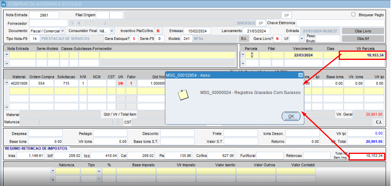Open the Obs Livro button
Image resolution: width=392 pixels, height=186 pixels.
[x=363, y=31]
